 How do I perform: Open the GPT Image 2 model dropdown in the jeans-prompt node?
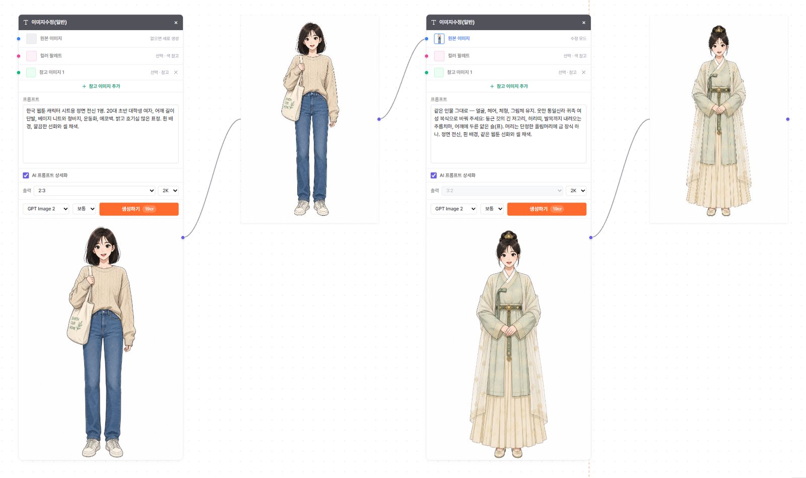coord(46,209)
